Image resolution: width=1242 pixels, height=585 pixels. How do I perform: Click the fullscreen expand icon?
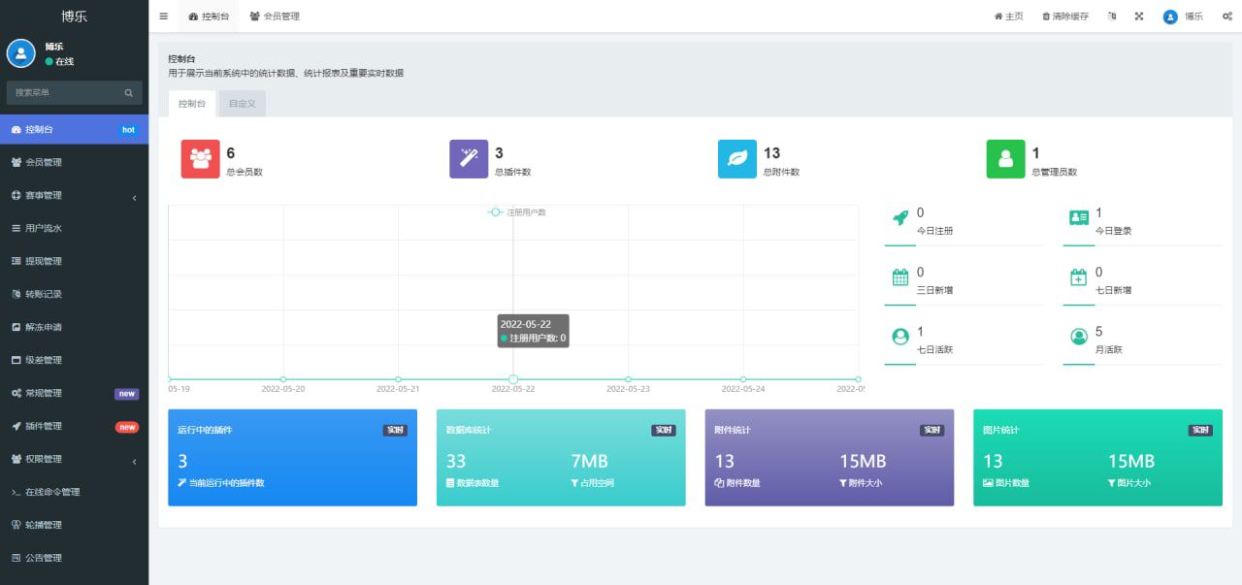(1139, 16)
